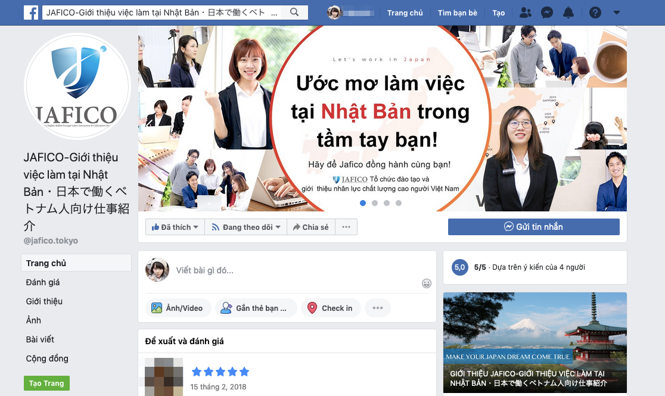
Task: Select fourth cover slideshow dot
Action: click(398, 203)
